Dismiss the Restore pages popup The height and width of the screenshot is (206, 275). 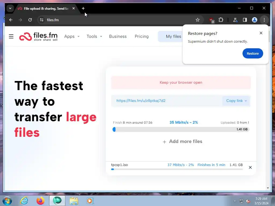[x=261, y=33]
